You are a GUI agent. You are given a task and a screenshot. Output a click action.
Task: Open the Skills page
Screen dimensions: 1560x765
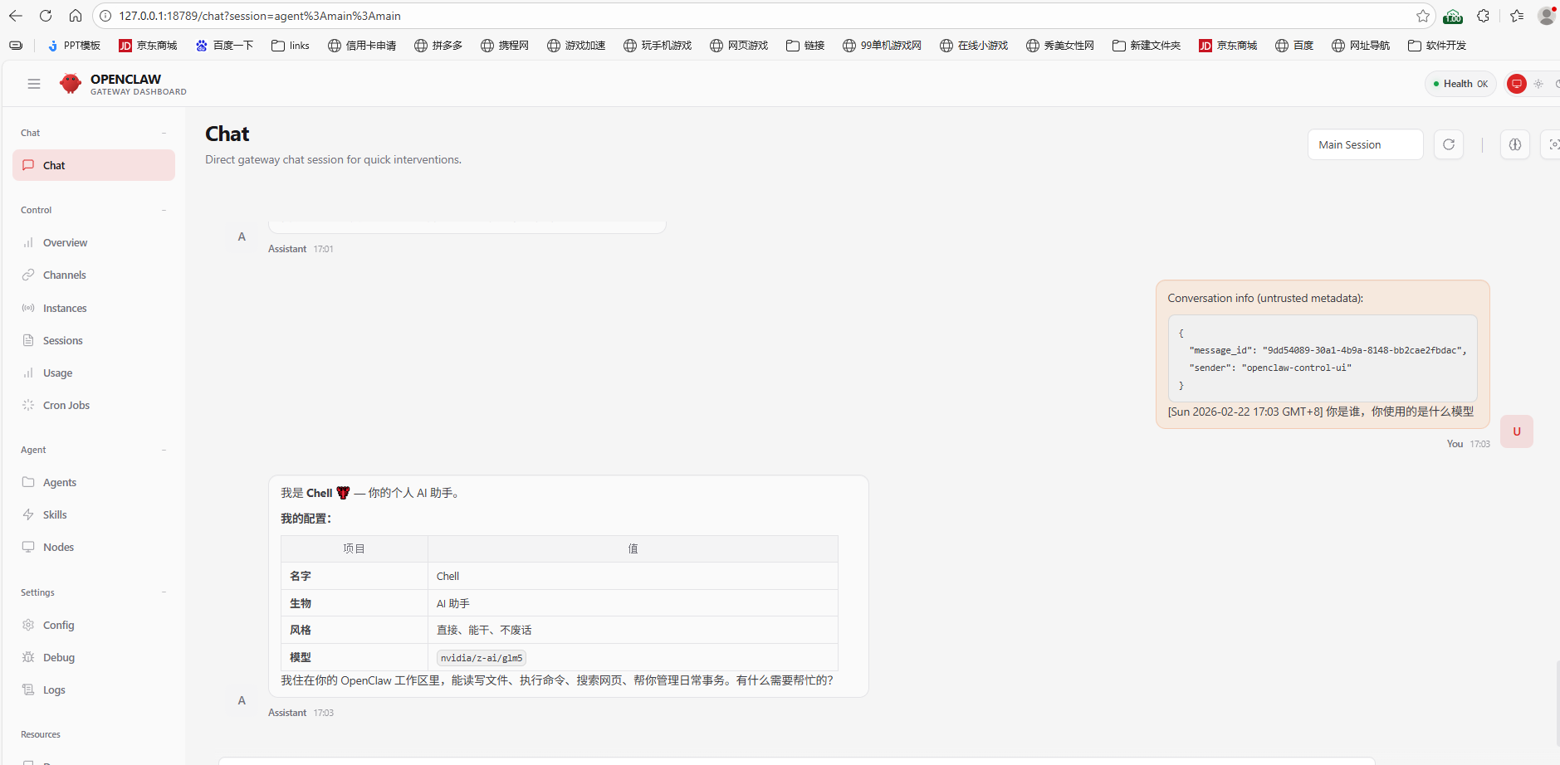click(56, 514)
